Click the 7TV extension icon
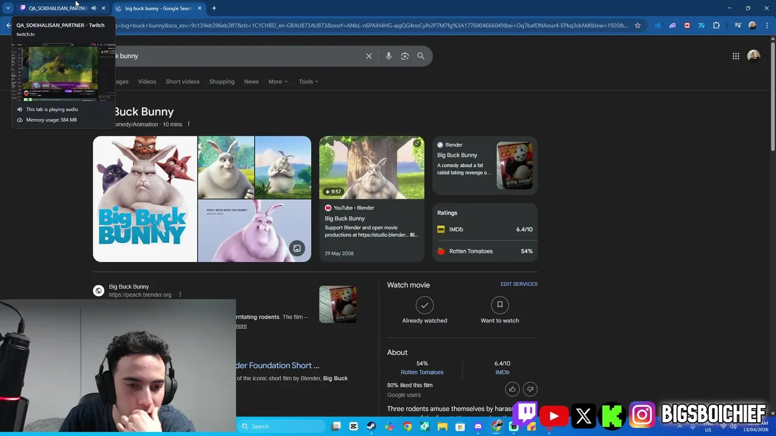The height and width of the screenshot is (436, 776). pyautogui.click(x=701, y=25)
